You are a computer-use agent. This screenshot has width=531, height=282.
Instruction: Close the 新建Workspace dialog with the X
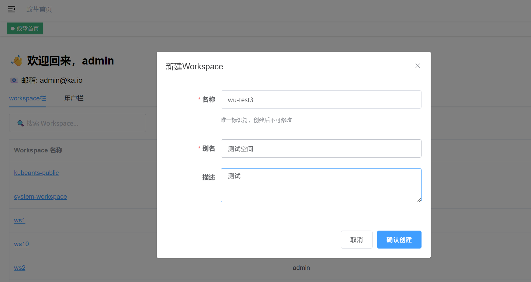pos(418,66)
